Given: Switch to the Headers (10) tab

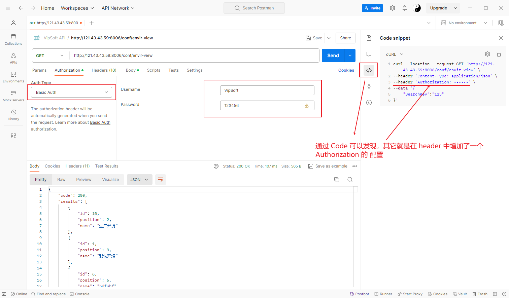Looking at the screenshot, I should point(104,70).
